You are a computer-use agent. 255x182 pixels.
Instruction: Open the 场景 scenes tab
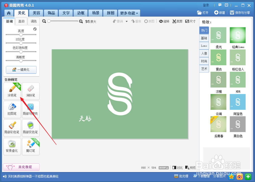click(96, 13)
